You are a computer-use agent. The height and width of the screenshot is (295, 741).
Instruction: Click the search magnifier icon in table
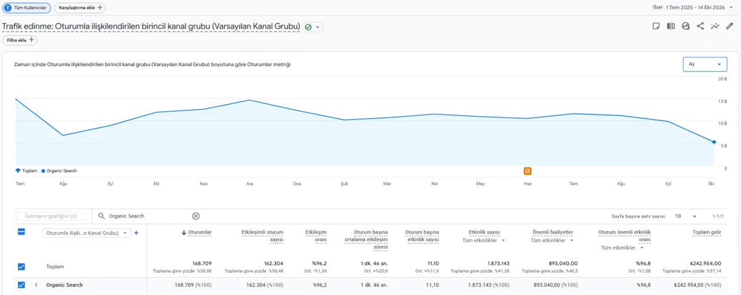tap(101, 216)
